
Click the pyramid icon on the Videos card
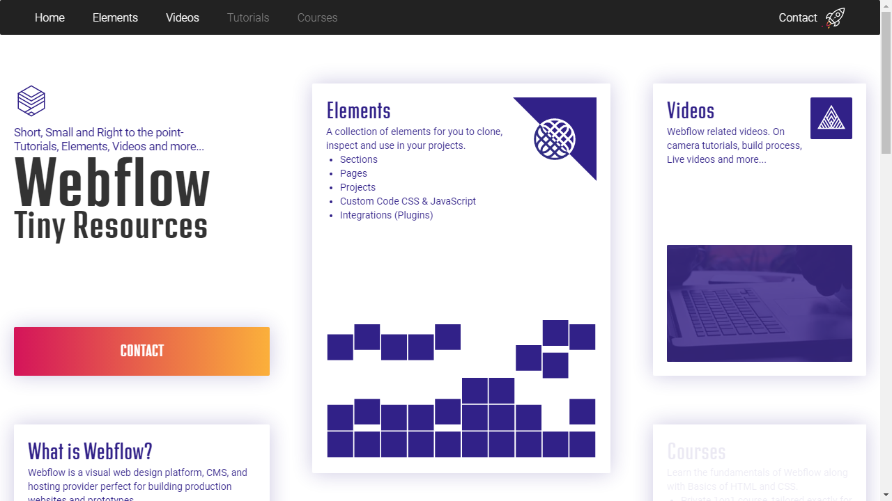pos(831,118)
